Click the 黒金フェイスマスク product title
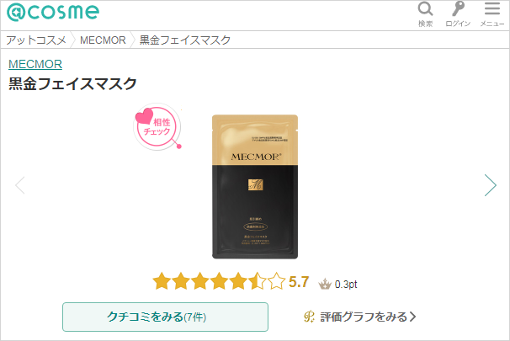Image resolution: width=510 pixels, height=341 pixels. tap(72, 83)
